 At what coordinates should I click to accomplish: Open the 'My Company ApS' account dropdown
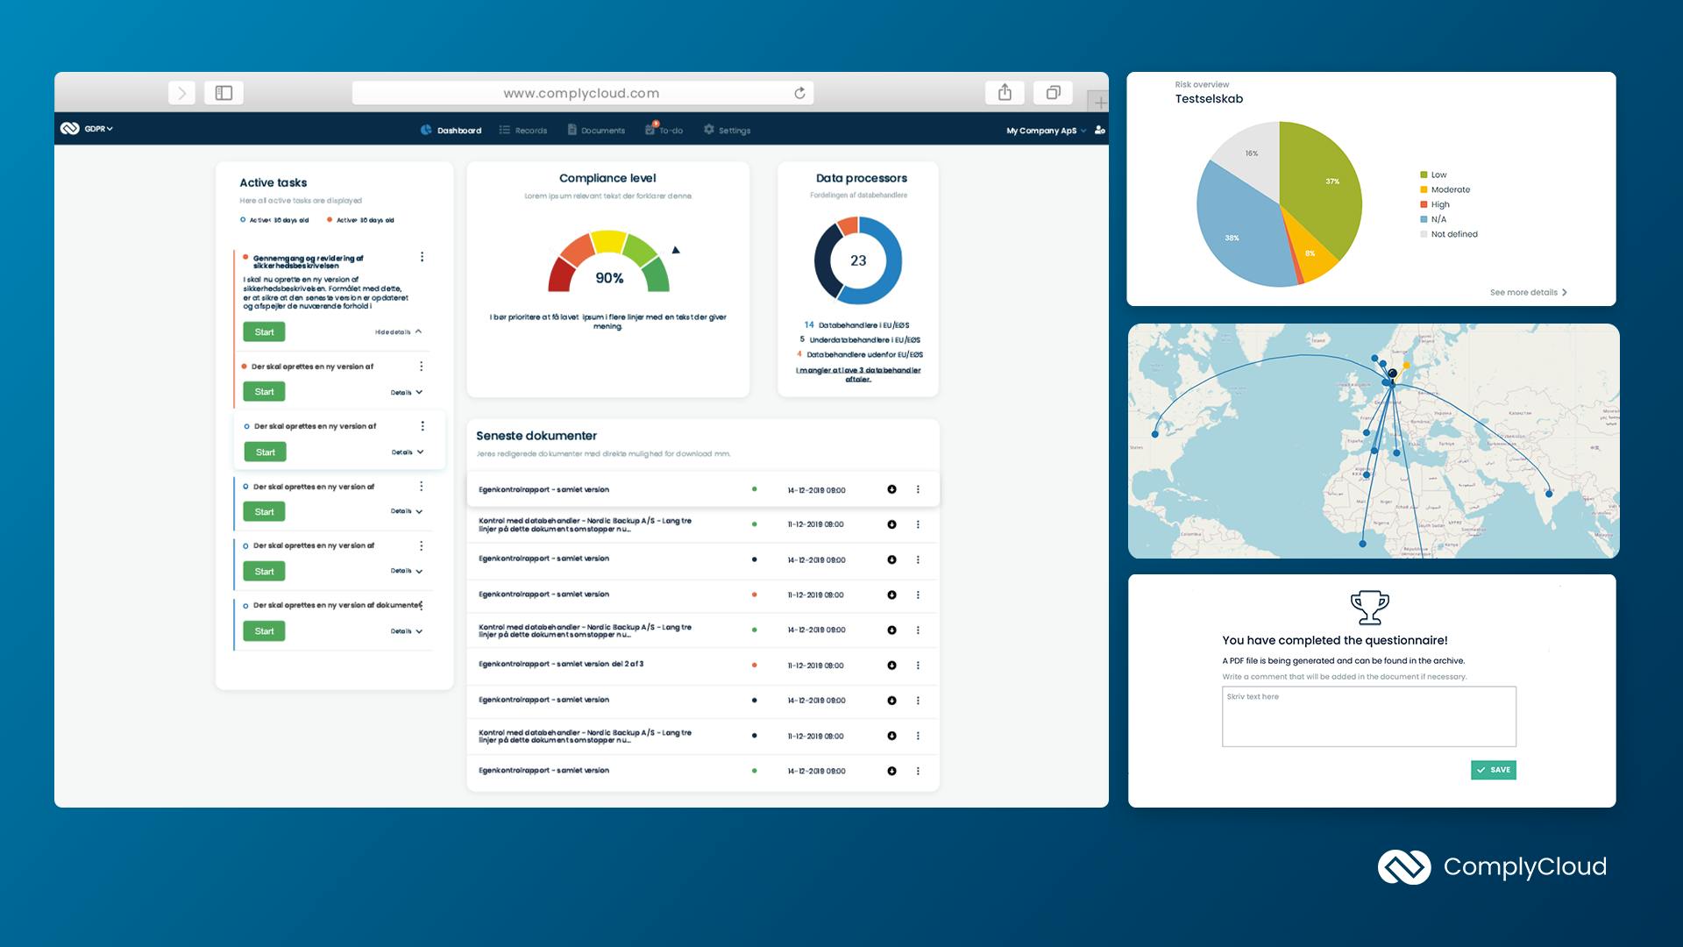tap(1041, 130)
